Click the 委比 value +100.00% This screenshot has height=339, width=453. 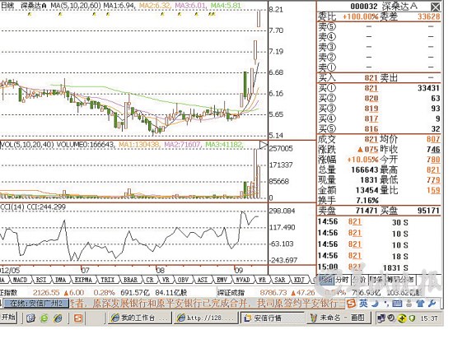click(x=360, y=16)
